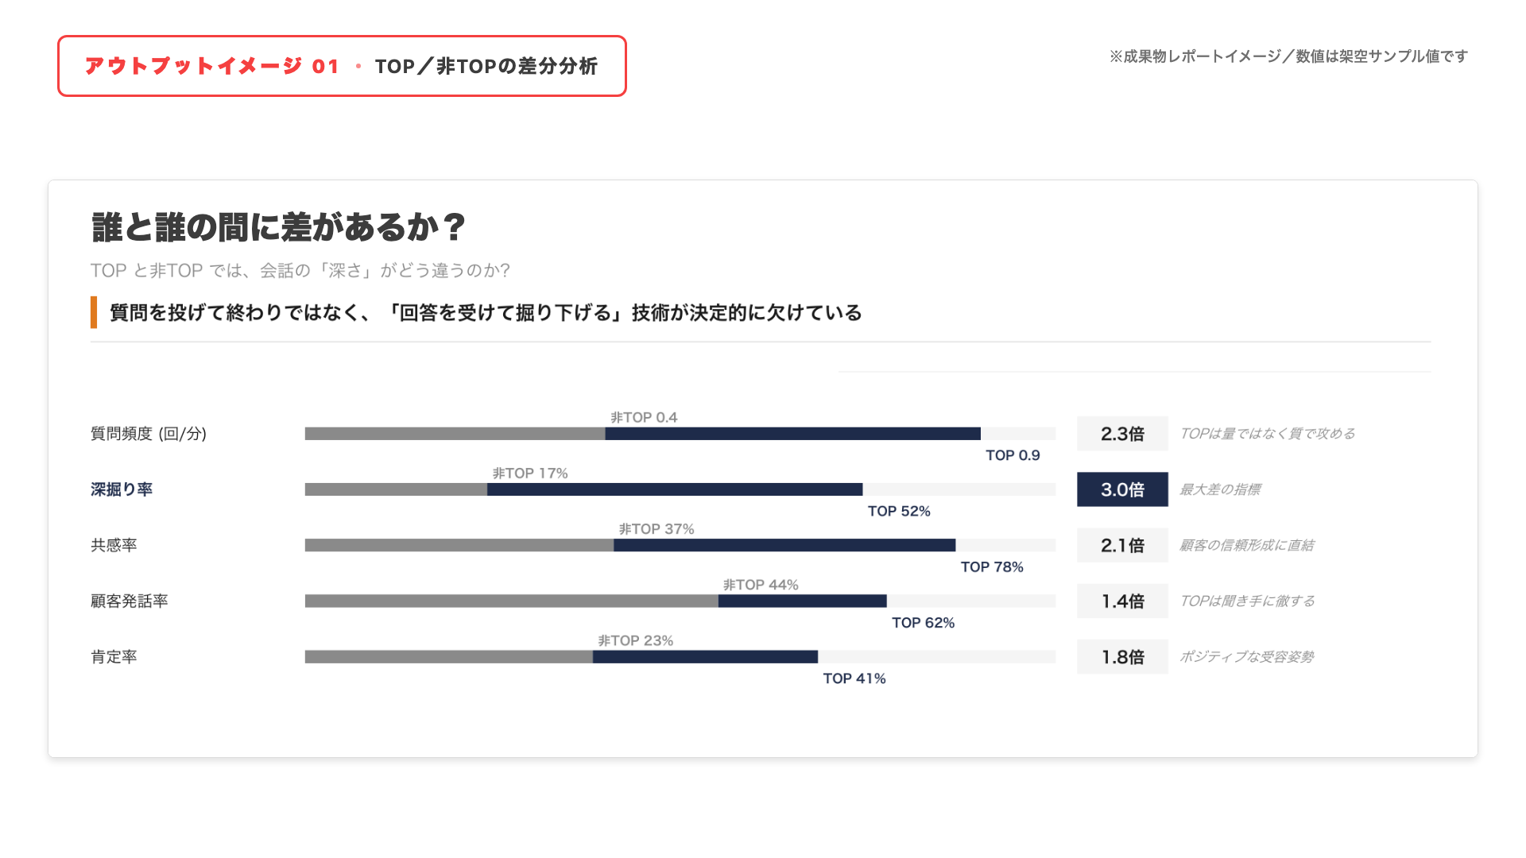Click the TOP 52% bar label
The height and width of the screenshot is (858, 1526).
[898, 511]
